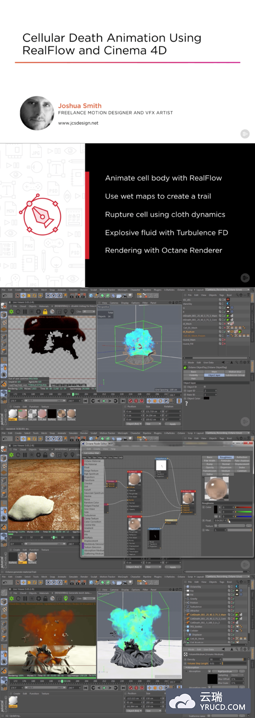Image resolution: width=255 pixels, height=718 pixels.
Task: Click red record keyframe icon in explosion timeline
Action: pos(130,688)
